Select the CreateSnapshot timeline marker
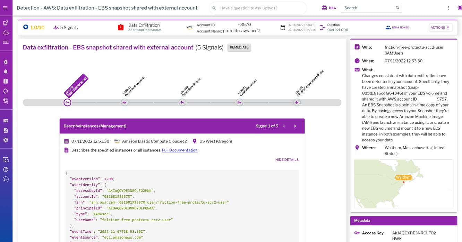This screenshot has width=462, height=242. click(x=239, y=102)
